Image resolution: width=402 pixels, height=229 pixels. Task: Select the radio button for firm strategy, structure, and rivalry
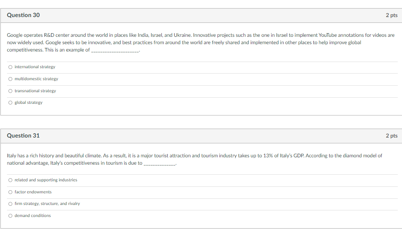(x=10, y=203)
